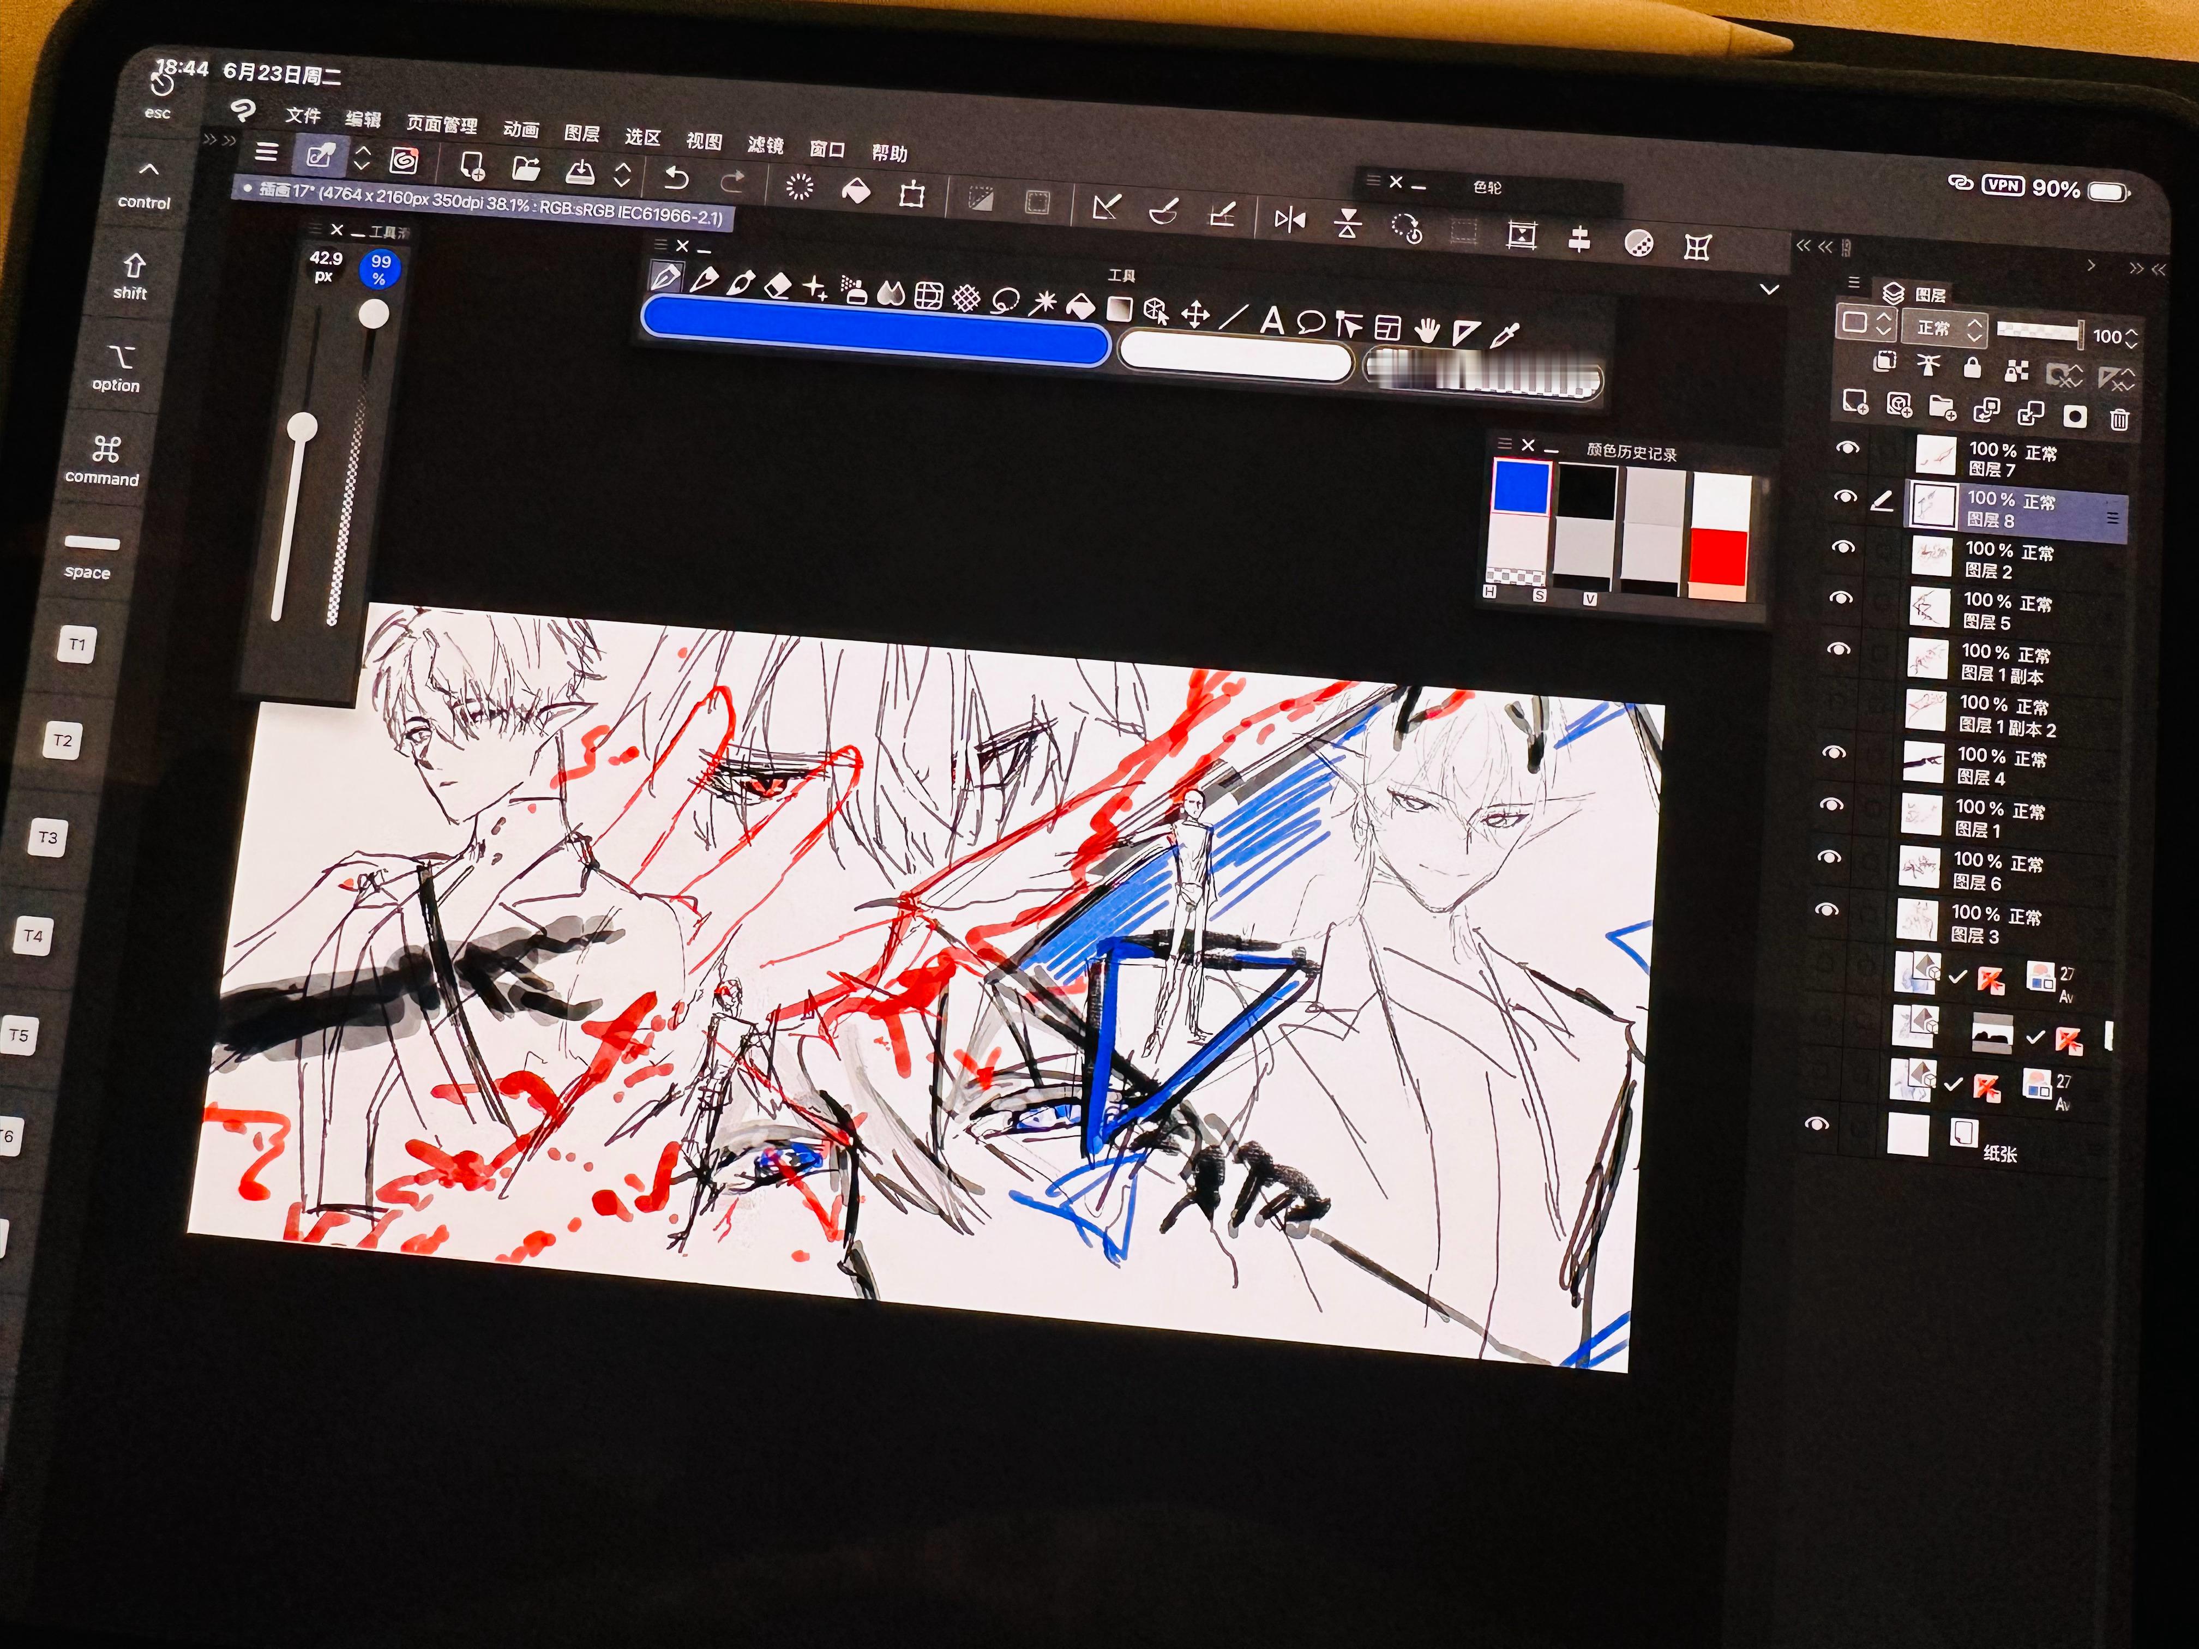Click the New canvas icon

[x=472, y=165]
